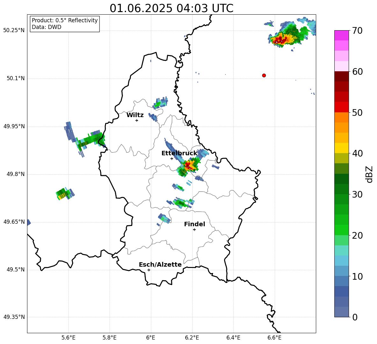Image resolution: width=377 pixels, height=344 pixels.
Task: Click the 'Esch/Alzette' city label
Action: point(160,264)
